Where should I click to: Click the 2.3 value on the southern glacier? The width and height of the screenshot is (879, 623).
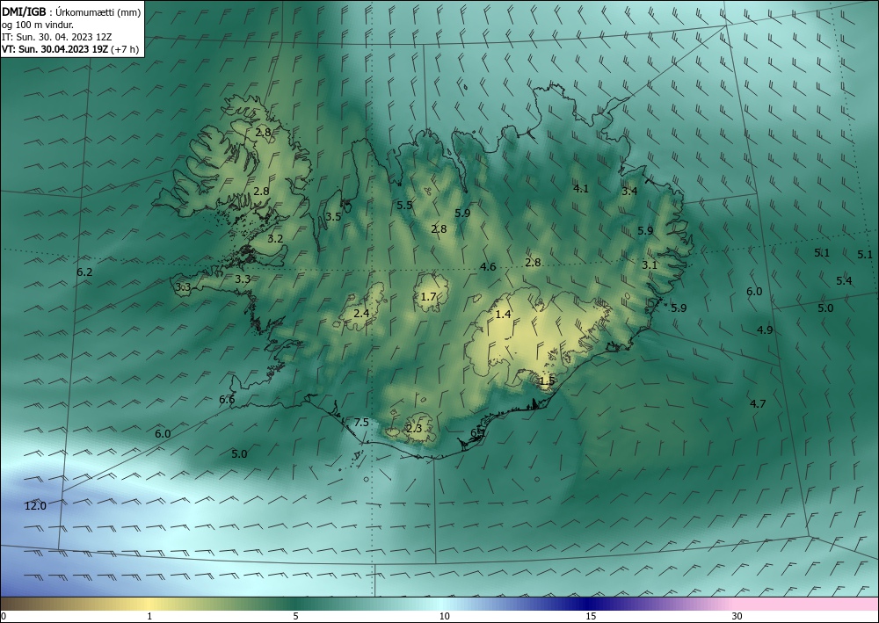coord(414,429)
